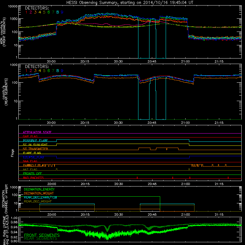This screenshot has height=245, width=245.
Task: Click the BAD_PACKETS flag label
Action: [x=33, y=178]
